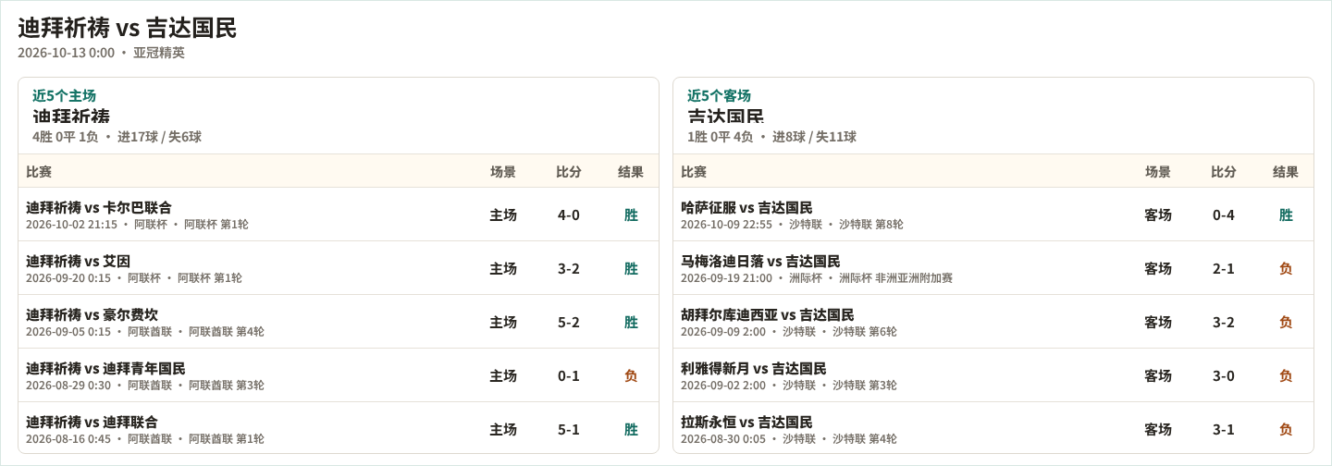
Task: Select date 2026-09-05 0:15 阿联酋联 line
Action: pos(145,332)
